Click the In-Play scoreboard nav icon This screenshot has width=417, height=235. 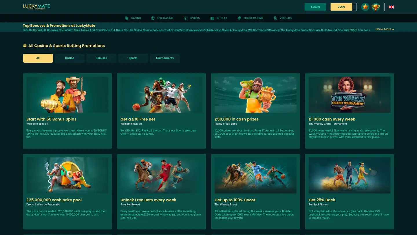coord(212,18)
